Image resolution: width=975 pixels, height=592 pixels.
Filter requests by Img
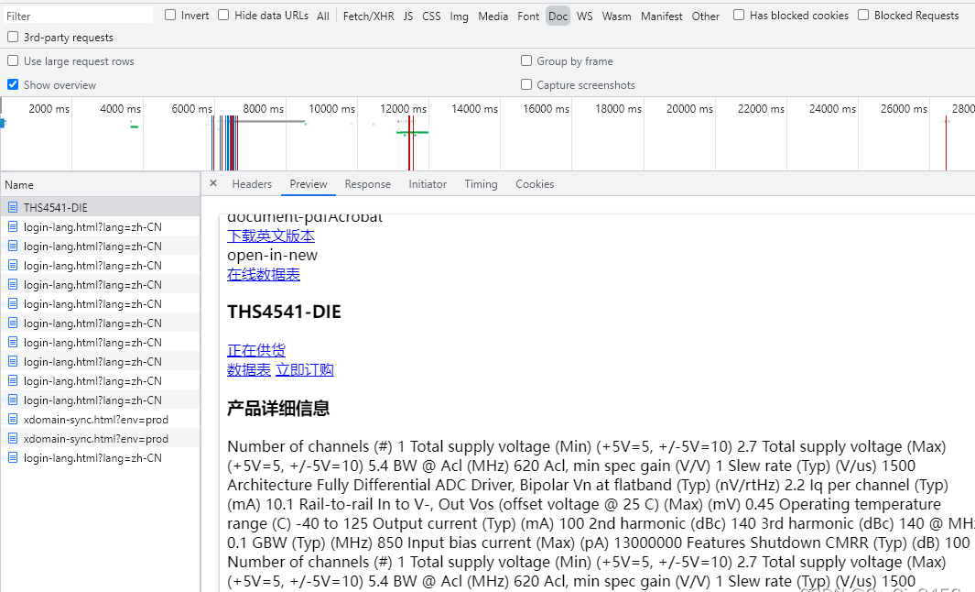point(459,16)
